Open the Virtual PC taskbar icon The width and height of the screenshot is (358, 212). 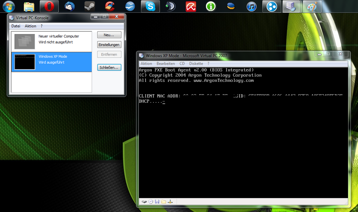click(291, 7)
